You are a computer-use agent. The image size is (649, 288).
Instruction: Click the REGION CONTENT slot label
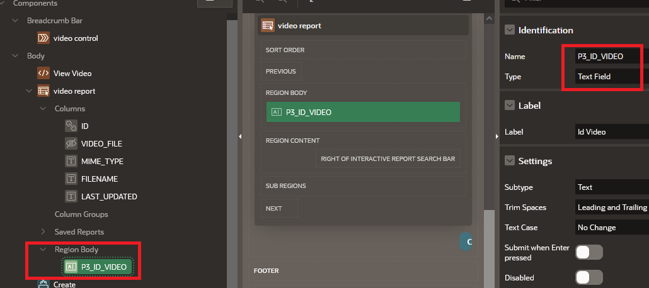coord(292,140)
